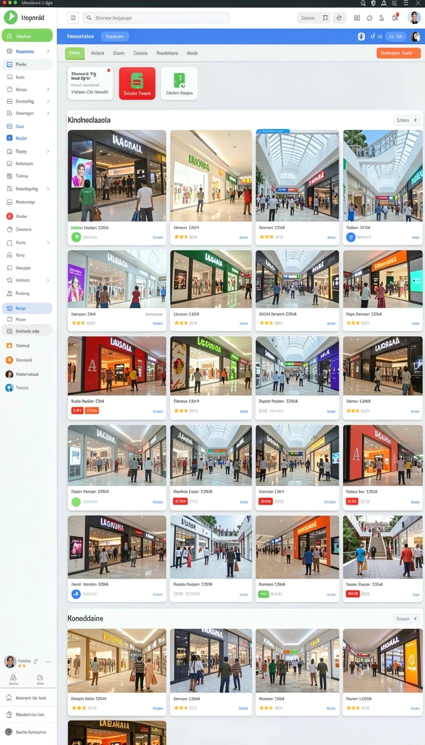Click the white square icon on the blue bar

pyautogui.click(x=361, y=37)
